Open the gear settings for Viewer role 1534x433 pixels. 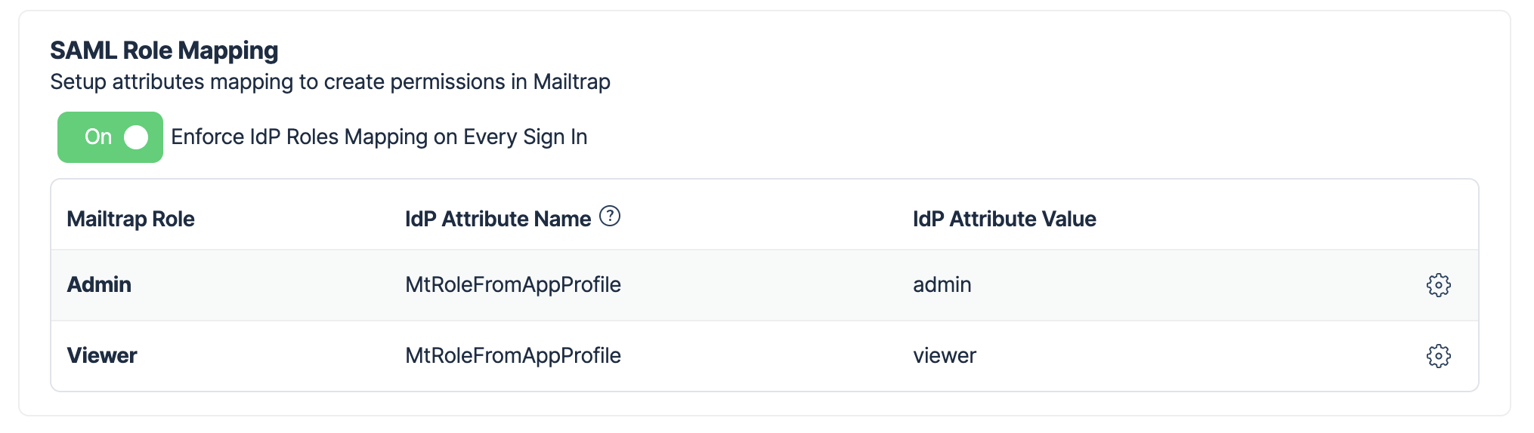1438,356
